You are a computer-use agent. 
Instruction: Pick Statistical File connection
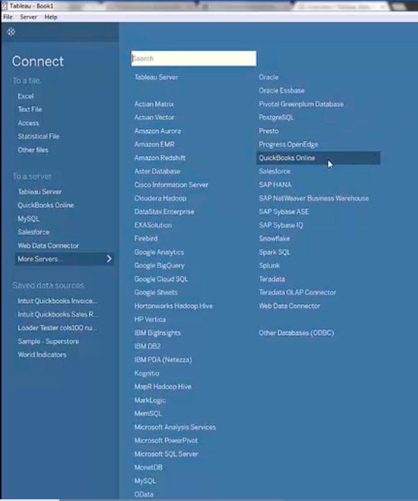coord(38,136)
